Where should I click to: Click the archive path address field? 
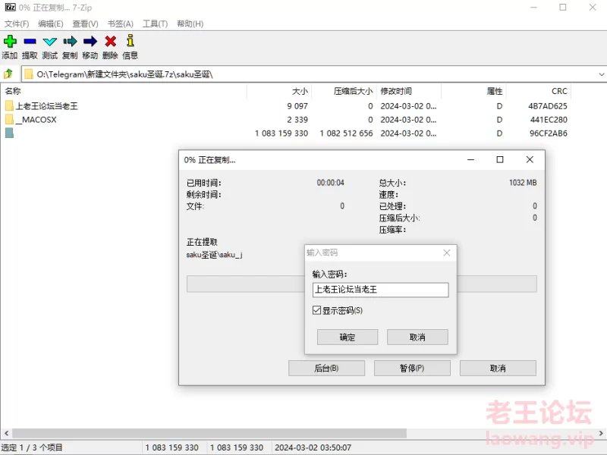[313, 74]
